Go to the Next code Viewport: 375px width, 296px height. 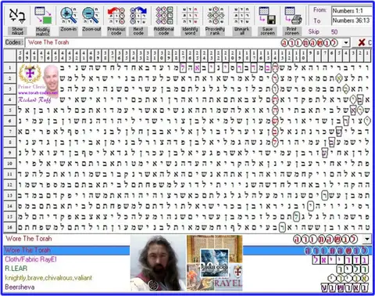(x=138, y=20)
